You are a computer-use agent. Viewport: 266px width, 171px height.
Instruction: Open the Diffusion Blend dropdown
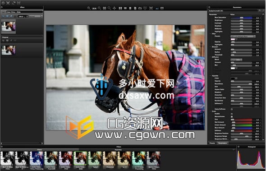236,60
